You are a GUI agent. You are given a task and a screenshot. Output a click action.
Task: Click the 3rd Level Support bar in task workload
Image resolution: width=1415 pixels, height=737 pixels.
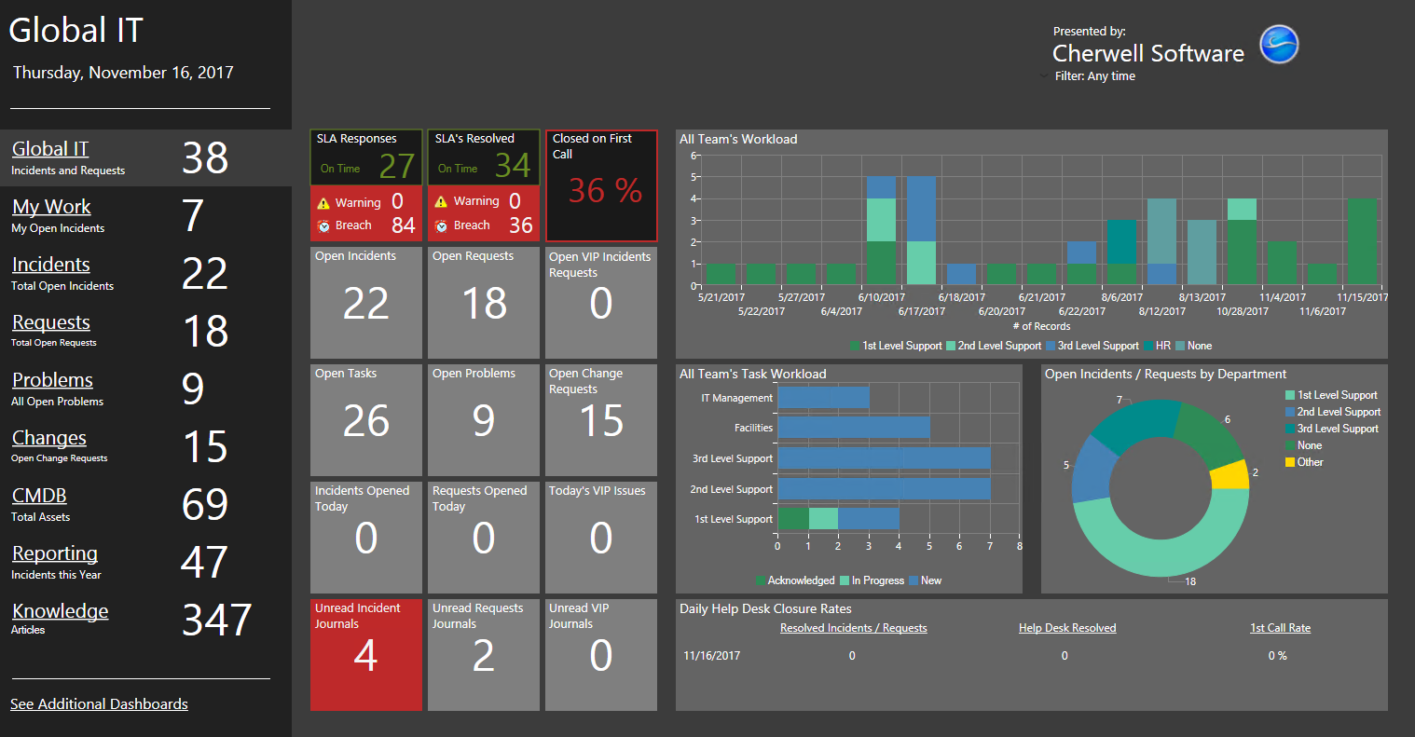coord(884,458)
